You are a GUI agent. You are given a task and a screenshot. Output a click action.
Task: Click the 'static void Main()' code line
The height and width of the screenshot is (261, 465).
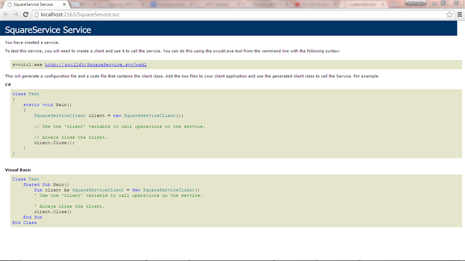pos(47,105)
